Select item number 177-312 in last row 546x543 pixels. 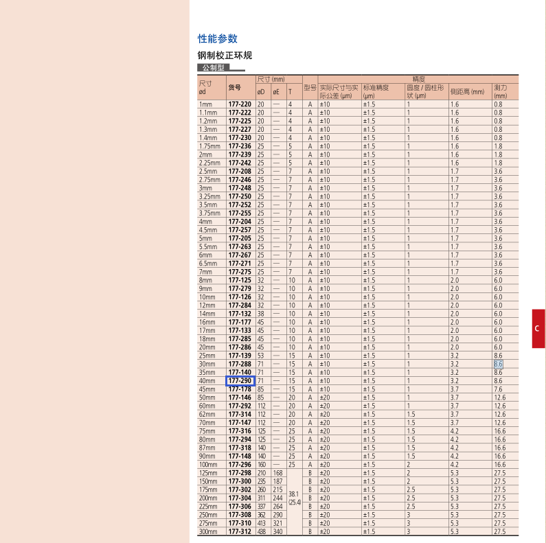pyautogui.click(x=240, y=531)
